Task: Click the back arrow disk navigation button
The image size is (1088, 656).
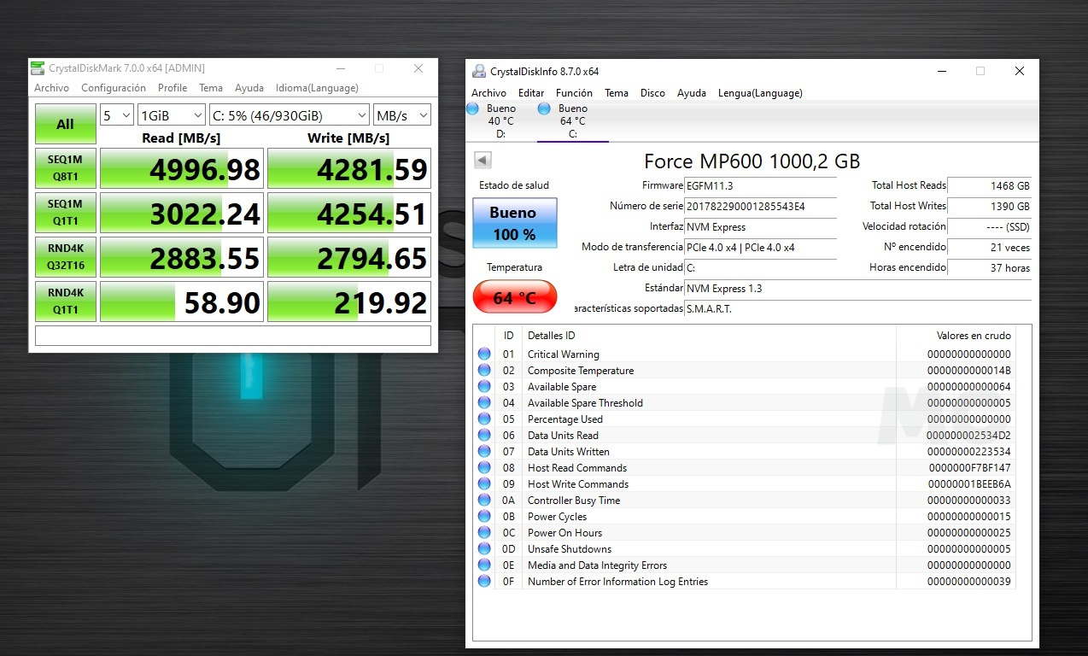Action: [x=483, y=161]
